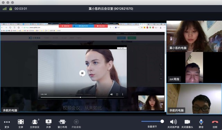Image resolution: width=222 pixels, height=130 pixels.
Task: Select 葉小恩的电脑 participant video
Action: click(194, 36)
